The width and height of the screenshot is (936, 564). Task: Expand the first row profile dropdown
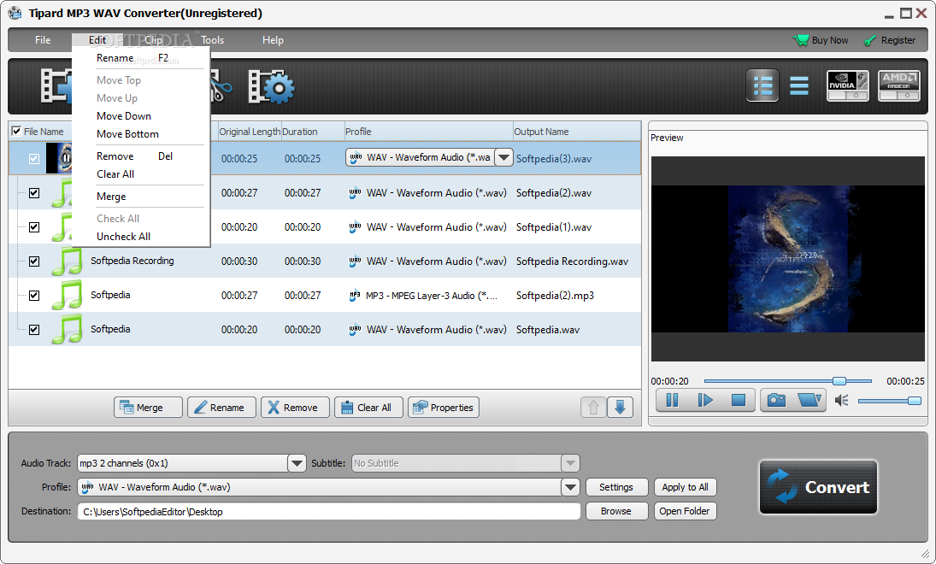click(503, 157)
